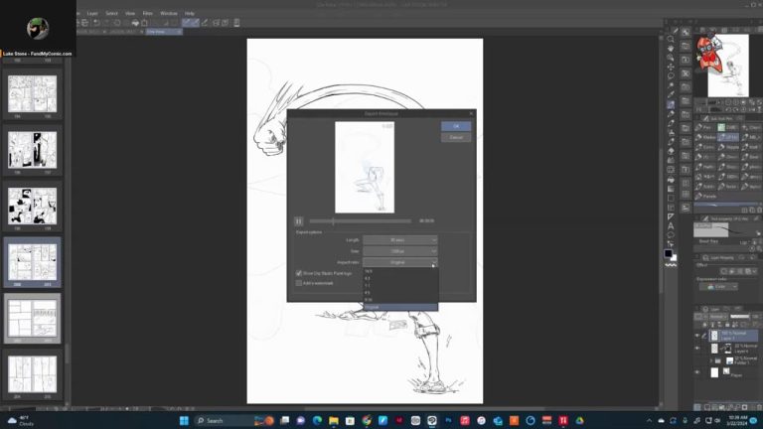Choose 16:9 from the aspect ratio list
This screenshot has height=429, width=763.
tap(370, 271)
